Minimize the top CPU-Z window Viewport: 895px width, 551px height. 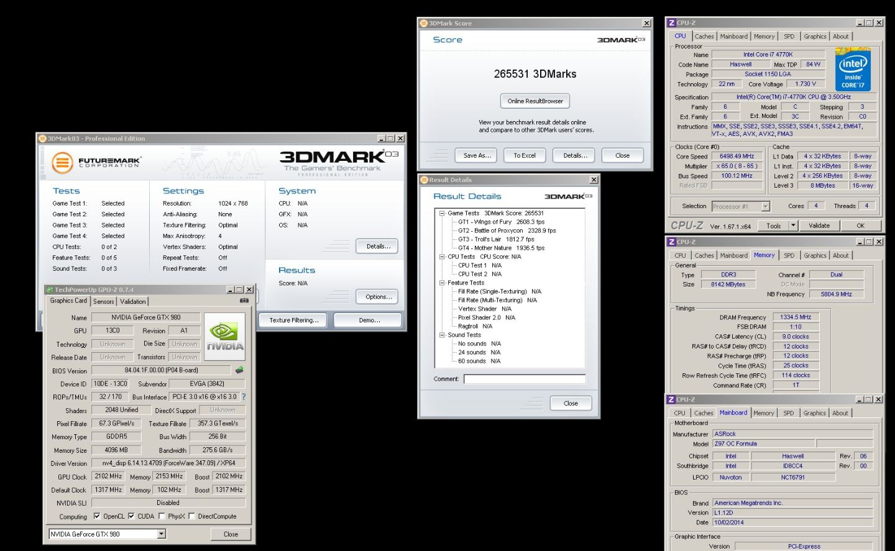tap(860, 23)
